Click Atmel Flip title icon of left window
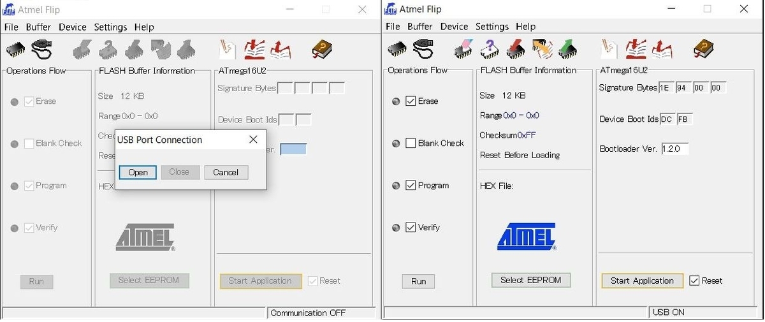 (x=8, y=10)
